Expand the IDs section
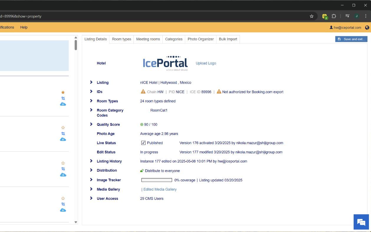 91,92
